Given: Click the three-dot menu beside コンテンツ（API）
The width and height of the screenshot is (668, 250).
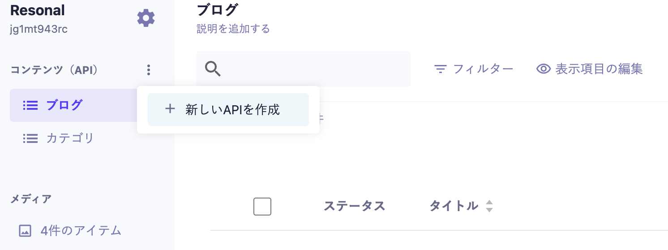Looking at the screenshot, I should [x=149, y=70].
